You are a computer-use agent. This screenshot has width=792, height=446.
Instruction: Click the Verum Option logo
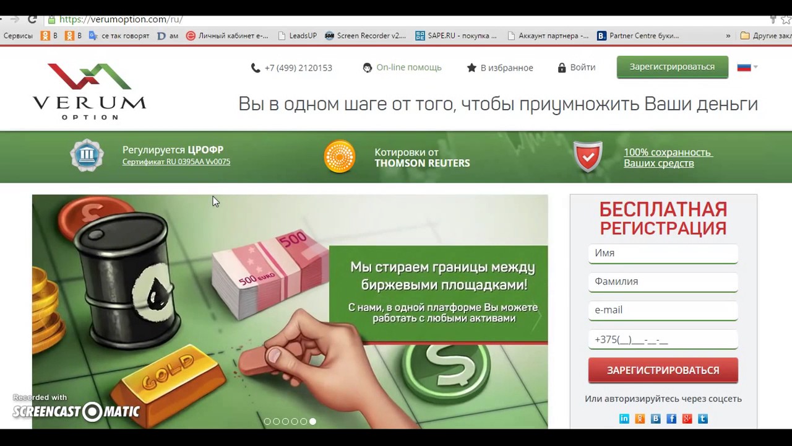coord(90,90)
